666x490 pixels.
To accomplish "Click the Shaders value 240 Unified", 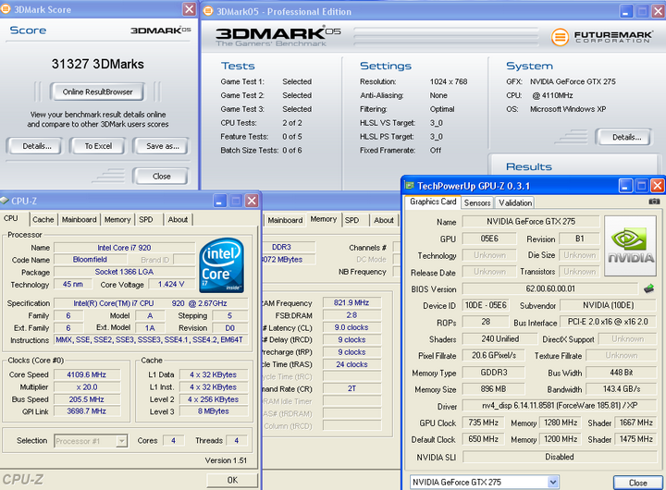I will coord(499,338).
